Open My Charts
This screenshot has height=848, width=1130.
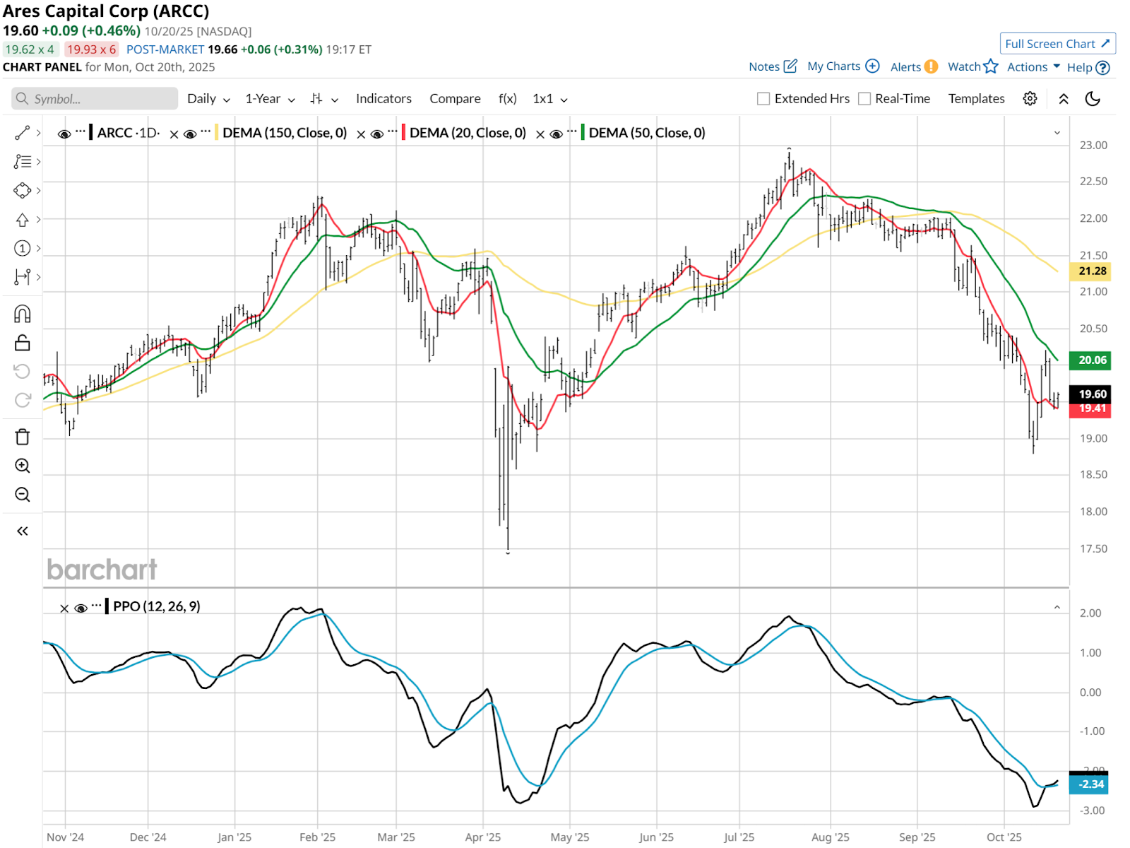pyautogui.click(x=843, y=66)
